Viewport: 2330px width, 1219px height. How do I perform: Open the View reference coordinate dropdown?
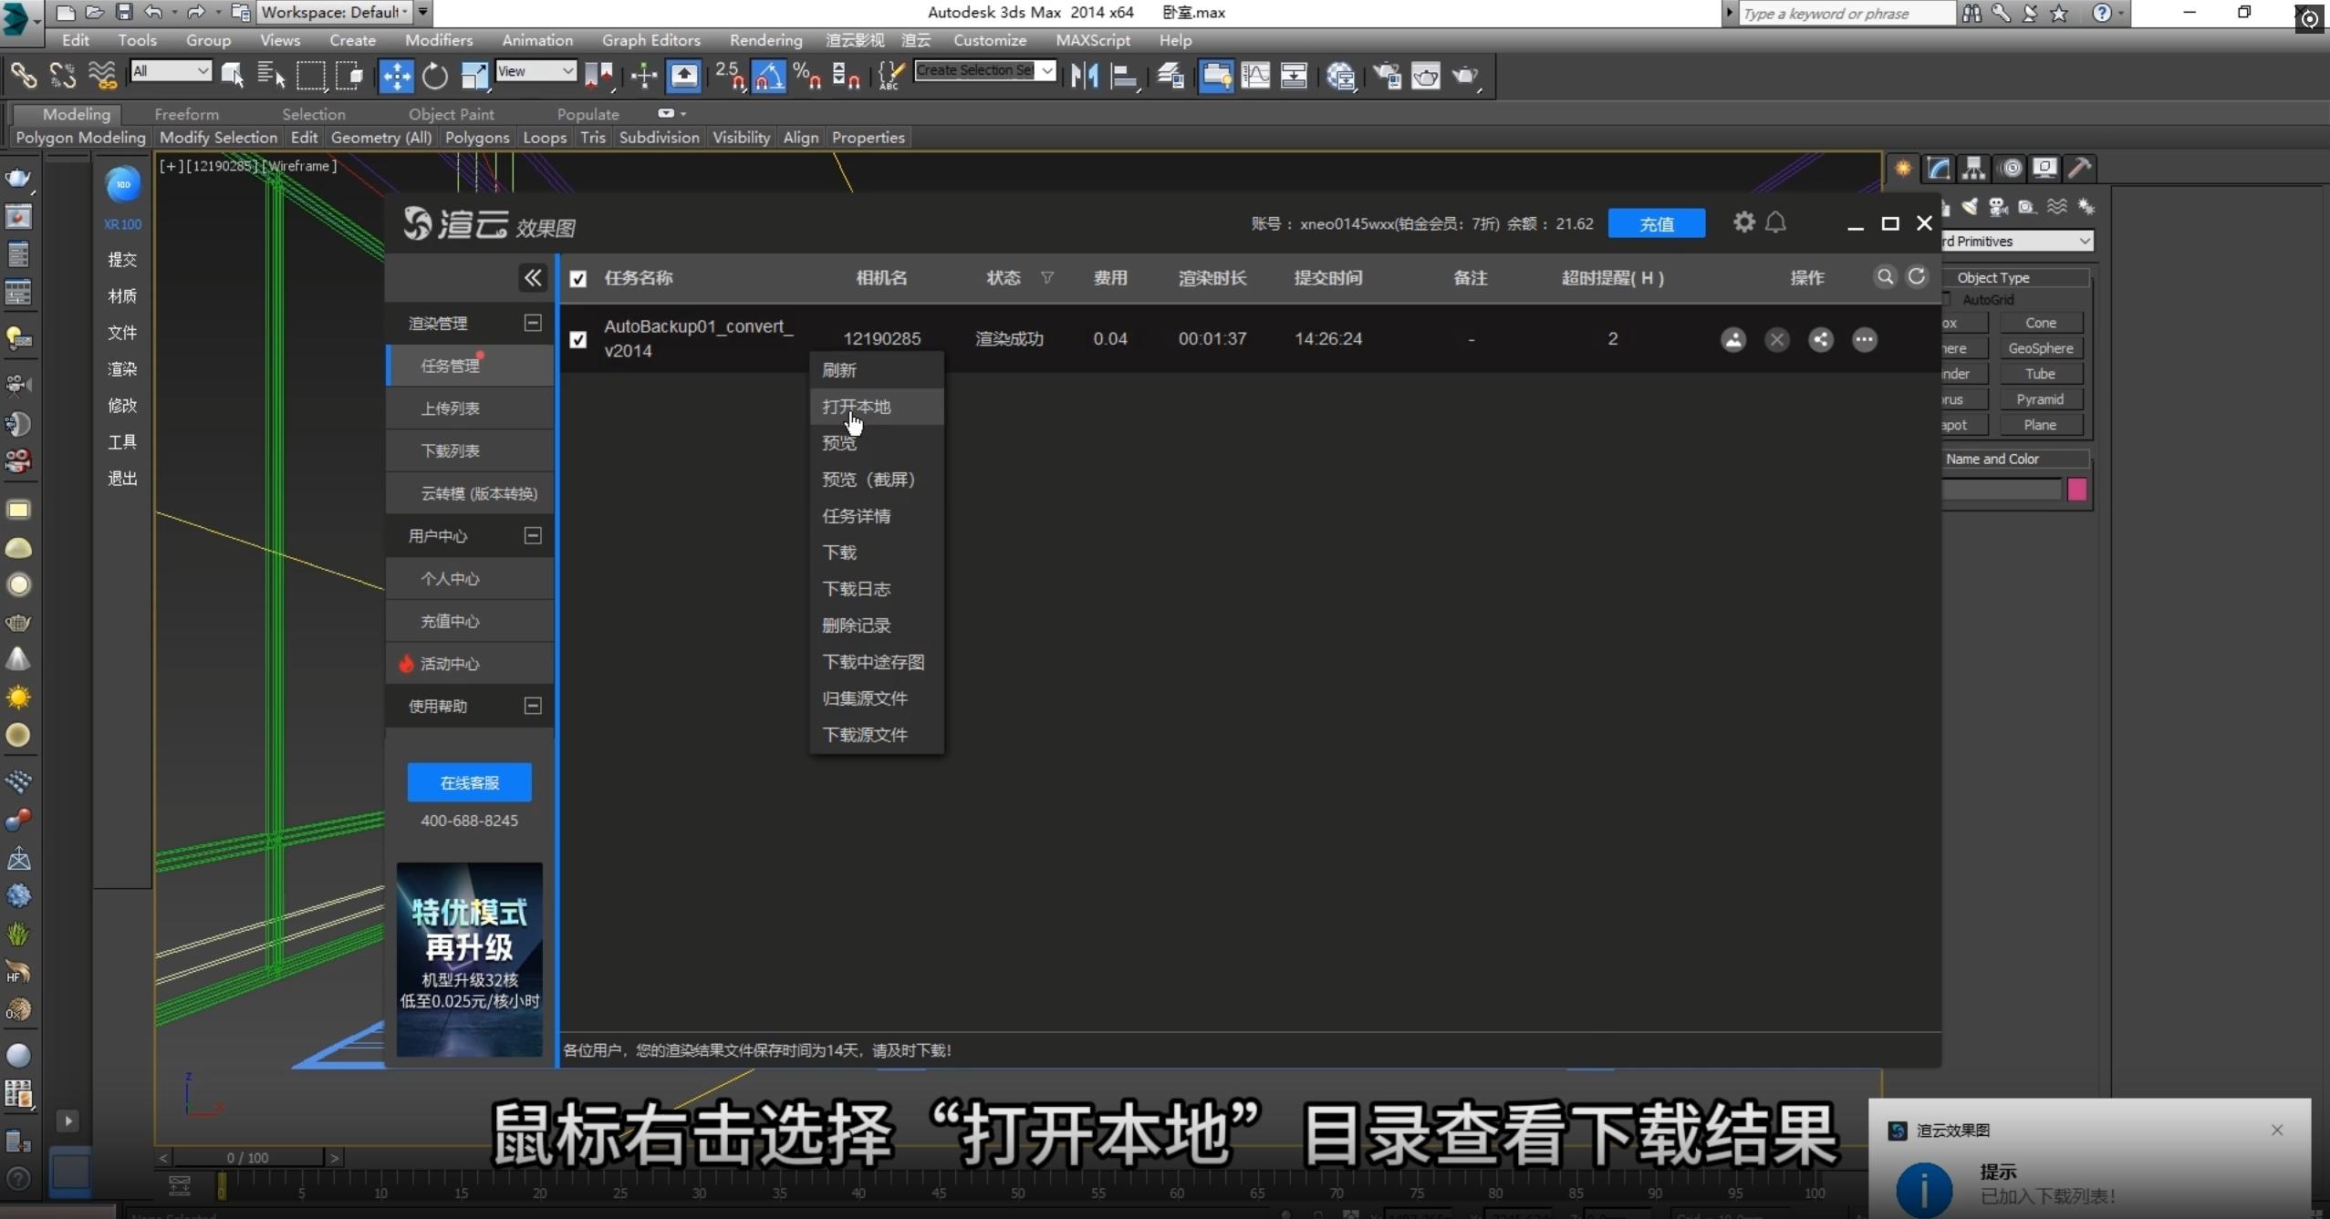(536, 71)
